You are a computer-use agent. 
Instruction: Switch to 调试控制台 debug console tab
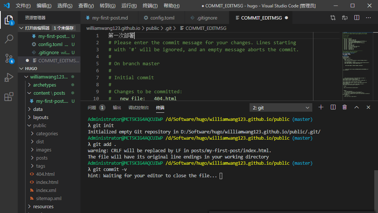[139, 108]
